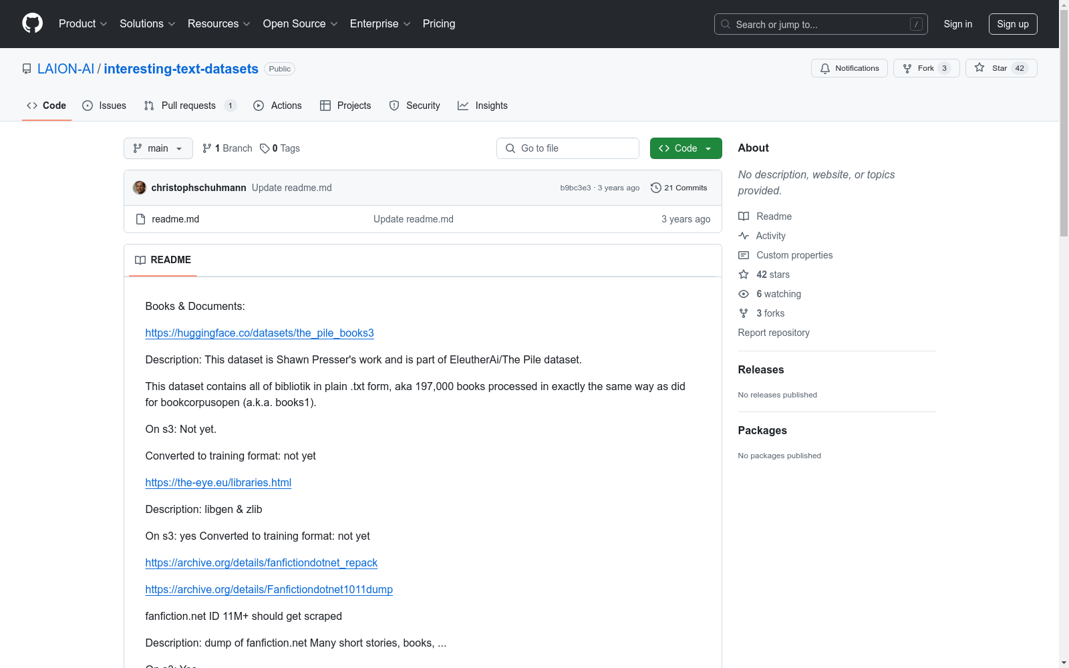Click the Sign up button
Viewport: 1069px width, 668px height.
pyautogui.click(x=1013, y=24)
